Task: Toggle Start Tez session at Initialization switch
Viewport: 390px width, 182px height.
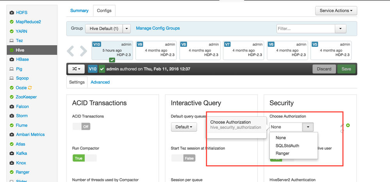Action: (183, 158)
